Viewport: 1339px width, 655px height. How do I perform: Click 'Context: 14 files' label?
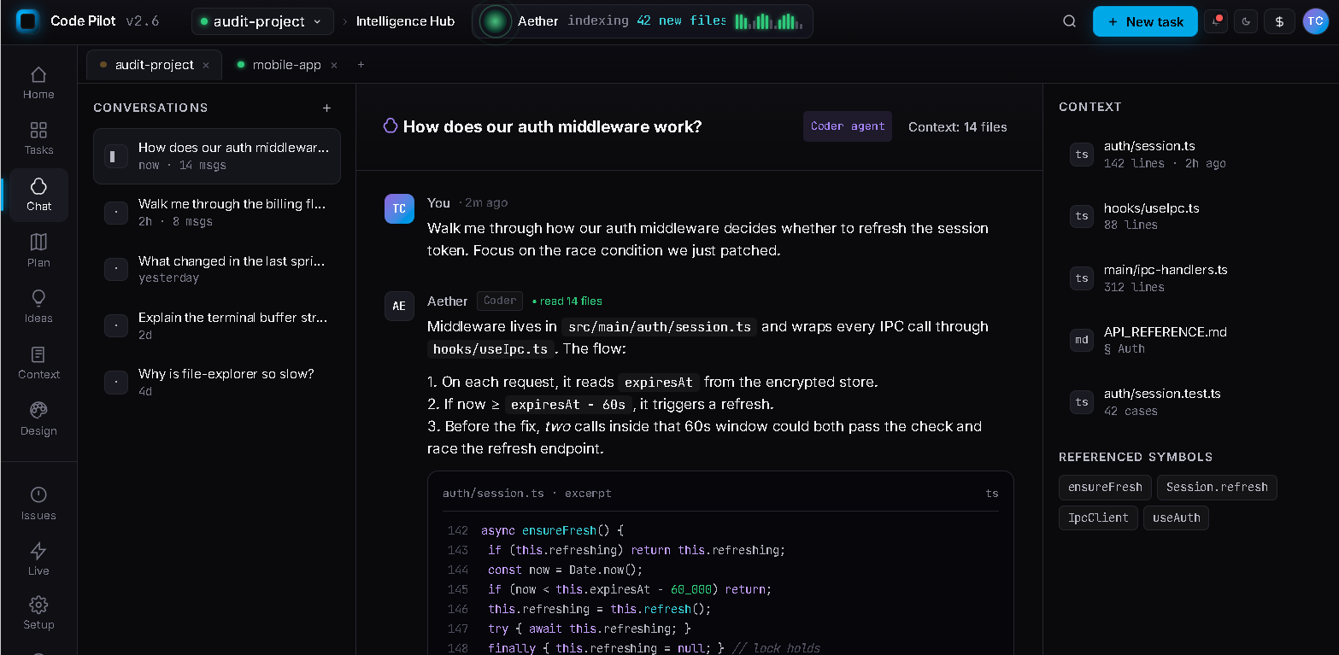tap(957, 127)
